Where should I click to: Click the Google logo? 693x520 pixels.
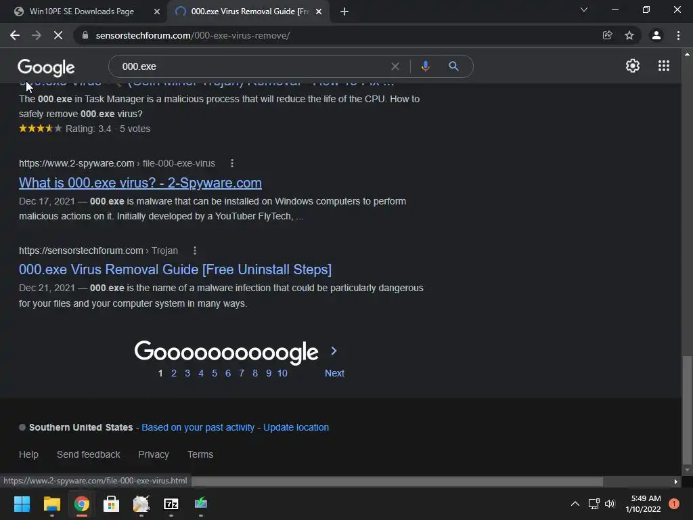(46, 67)
